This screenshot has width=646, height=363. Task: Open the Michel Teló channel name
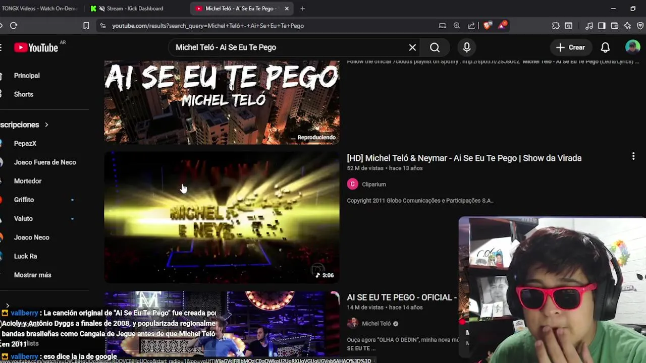point(376,324)
